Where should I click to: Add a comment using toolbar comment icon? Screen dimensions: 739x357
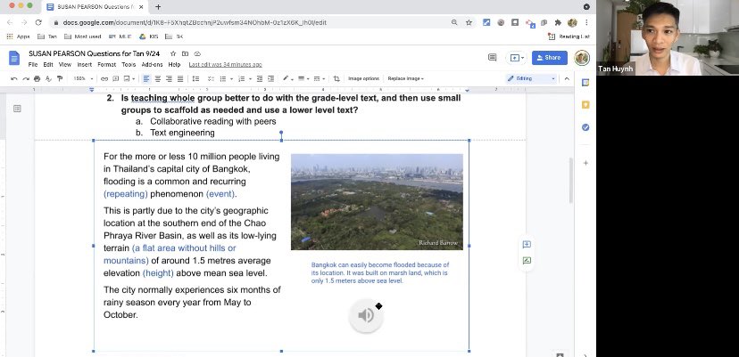(115, 78)
